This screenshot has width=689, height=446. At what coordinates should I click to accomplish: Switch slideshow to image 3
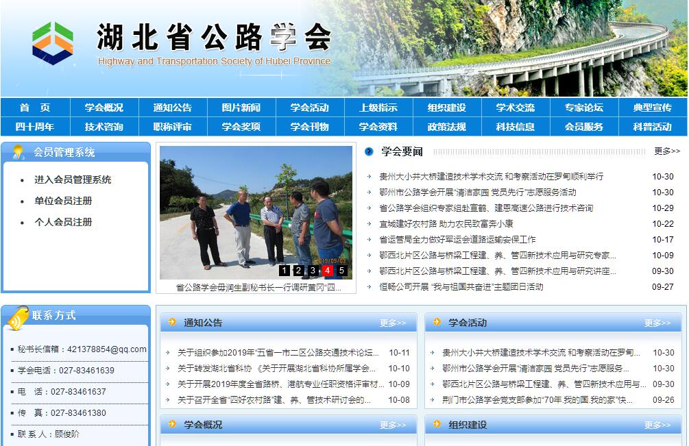tap(313, 271)
